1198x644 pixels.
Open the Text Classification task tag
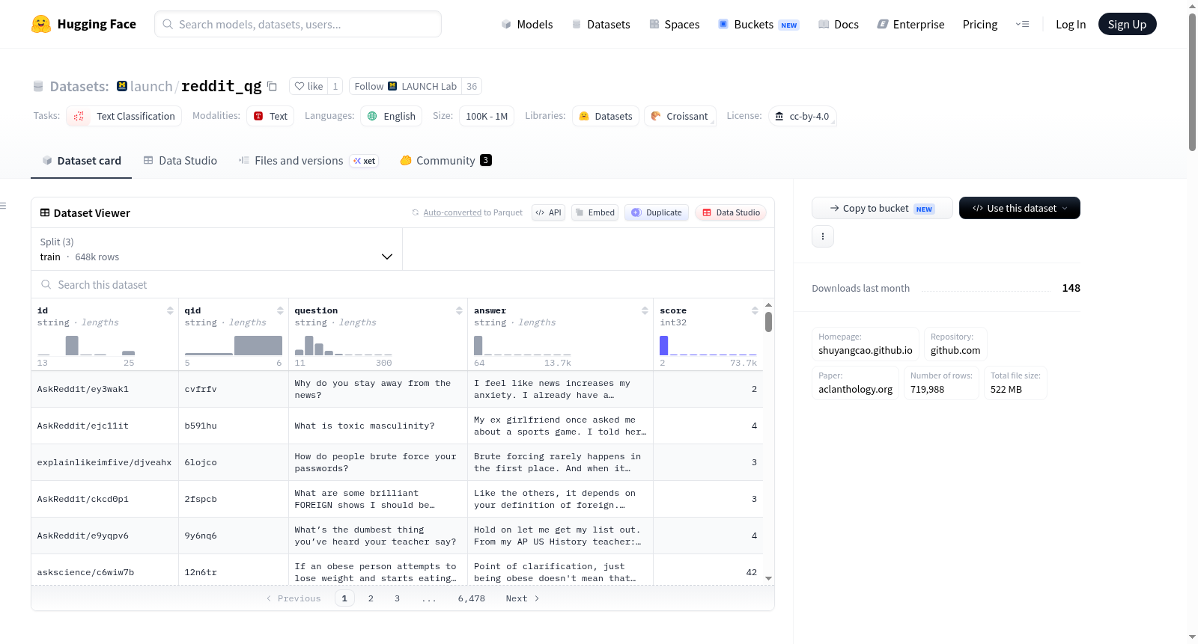coord(124,116)
